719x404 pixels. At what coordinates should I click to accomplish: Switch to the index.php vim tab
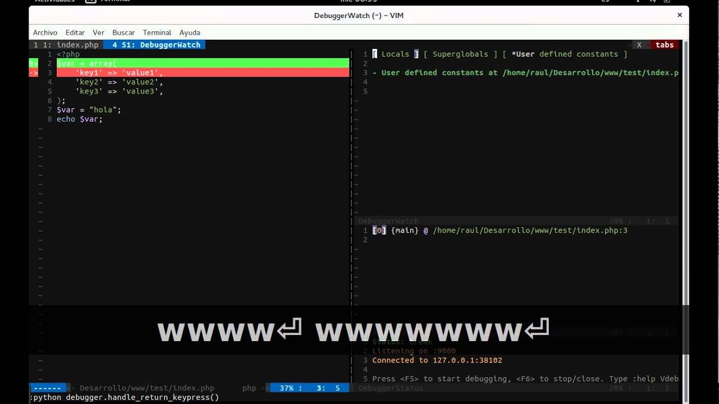point(66,45)
